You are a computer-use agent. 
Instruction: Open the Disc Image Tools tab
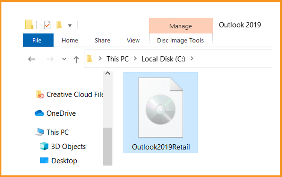(180, 40)
